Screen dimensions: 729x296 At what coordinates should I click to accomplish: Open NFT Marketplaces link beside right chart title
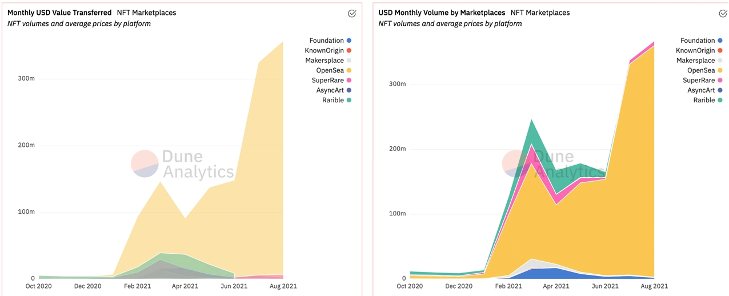point(540,13)
